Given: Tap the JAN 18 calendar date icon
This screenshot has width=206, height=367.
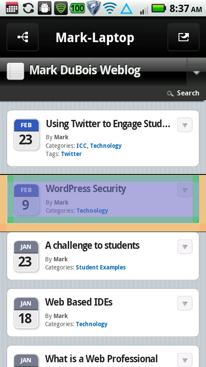Looking at the screenshot, I should pyautogui.click(x=26, y=313).
